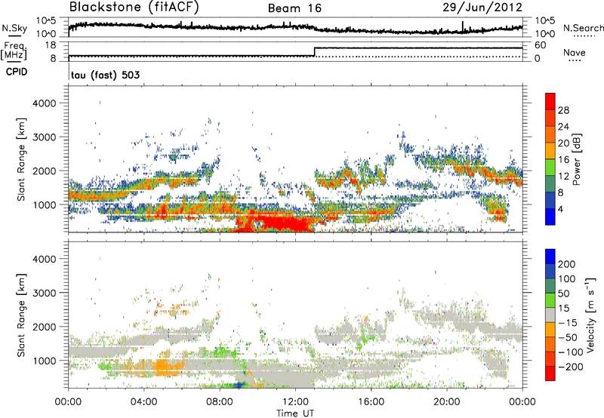The image size is (604, 418).
Task: Click the frequency step-up near 13:00 UT
Action: (x=315, y=52)
